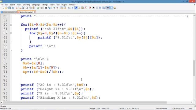Open Find with the binoculars icon

(46, 8)
